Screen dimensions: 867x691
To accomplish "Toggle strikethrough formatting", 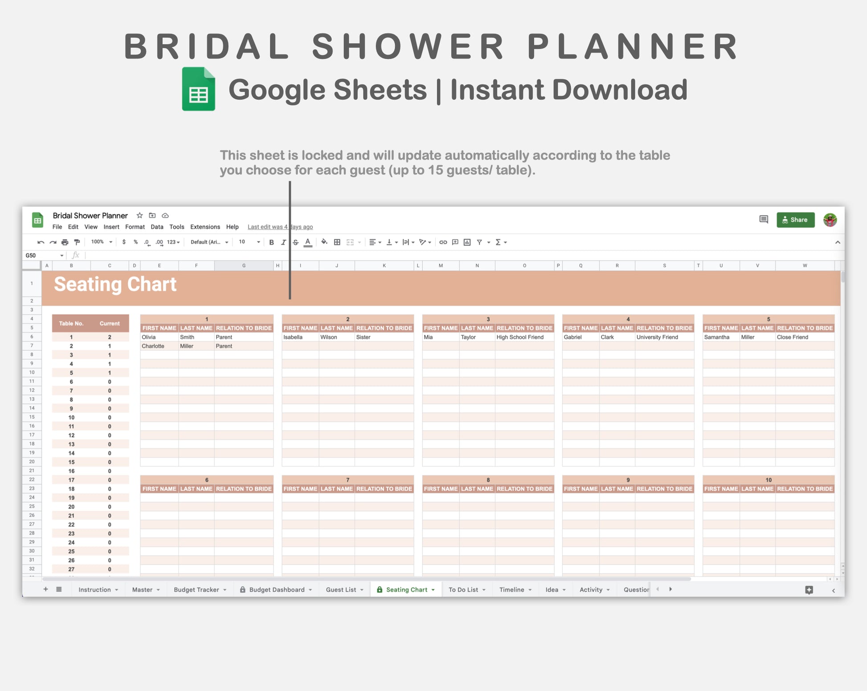I will pos(295,242).
